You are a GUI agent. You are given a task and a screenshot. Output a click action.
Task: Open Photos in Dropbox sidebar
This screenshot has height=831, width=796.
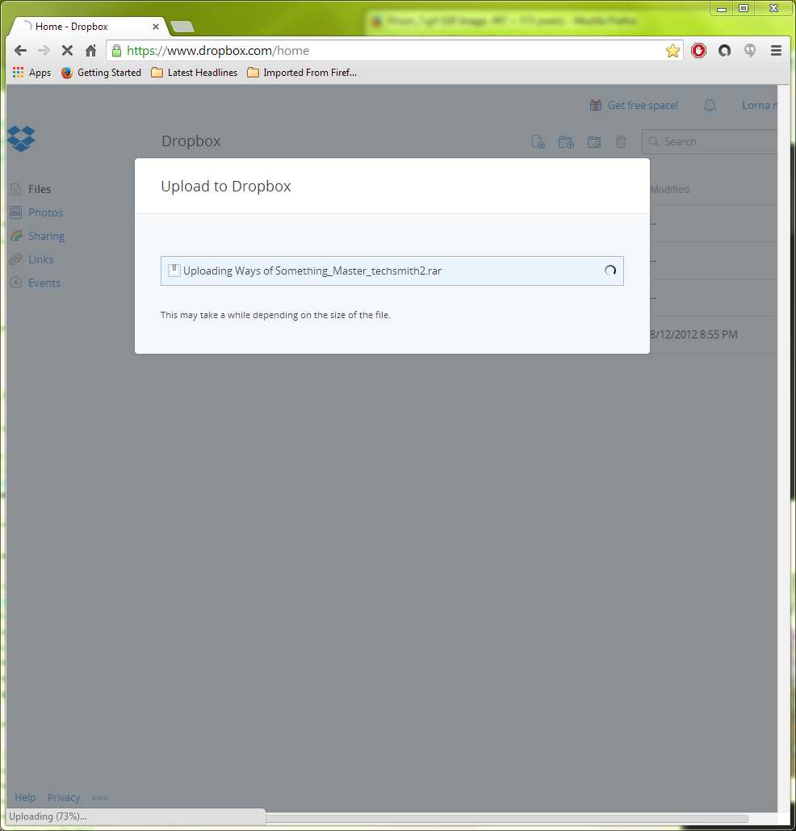pyautogui.click(x=37, y=212)
